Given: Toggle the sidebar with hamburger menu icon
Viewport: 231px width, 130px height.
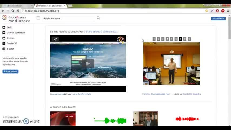Looking at the screenshot, I should pos(38,18).
